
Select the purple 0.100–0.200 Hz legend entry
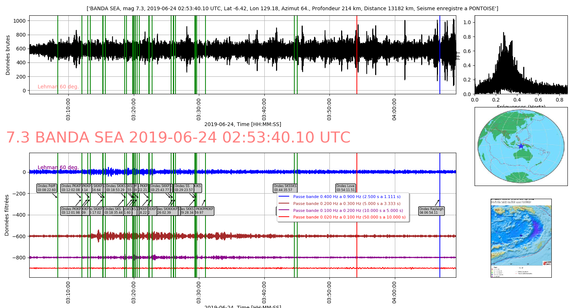coord(348,210)
